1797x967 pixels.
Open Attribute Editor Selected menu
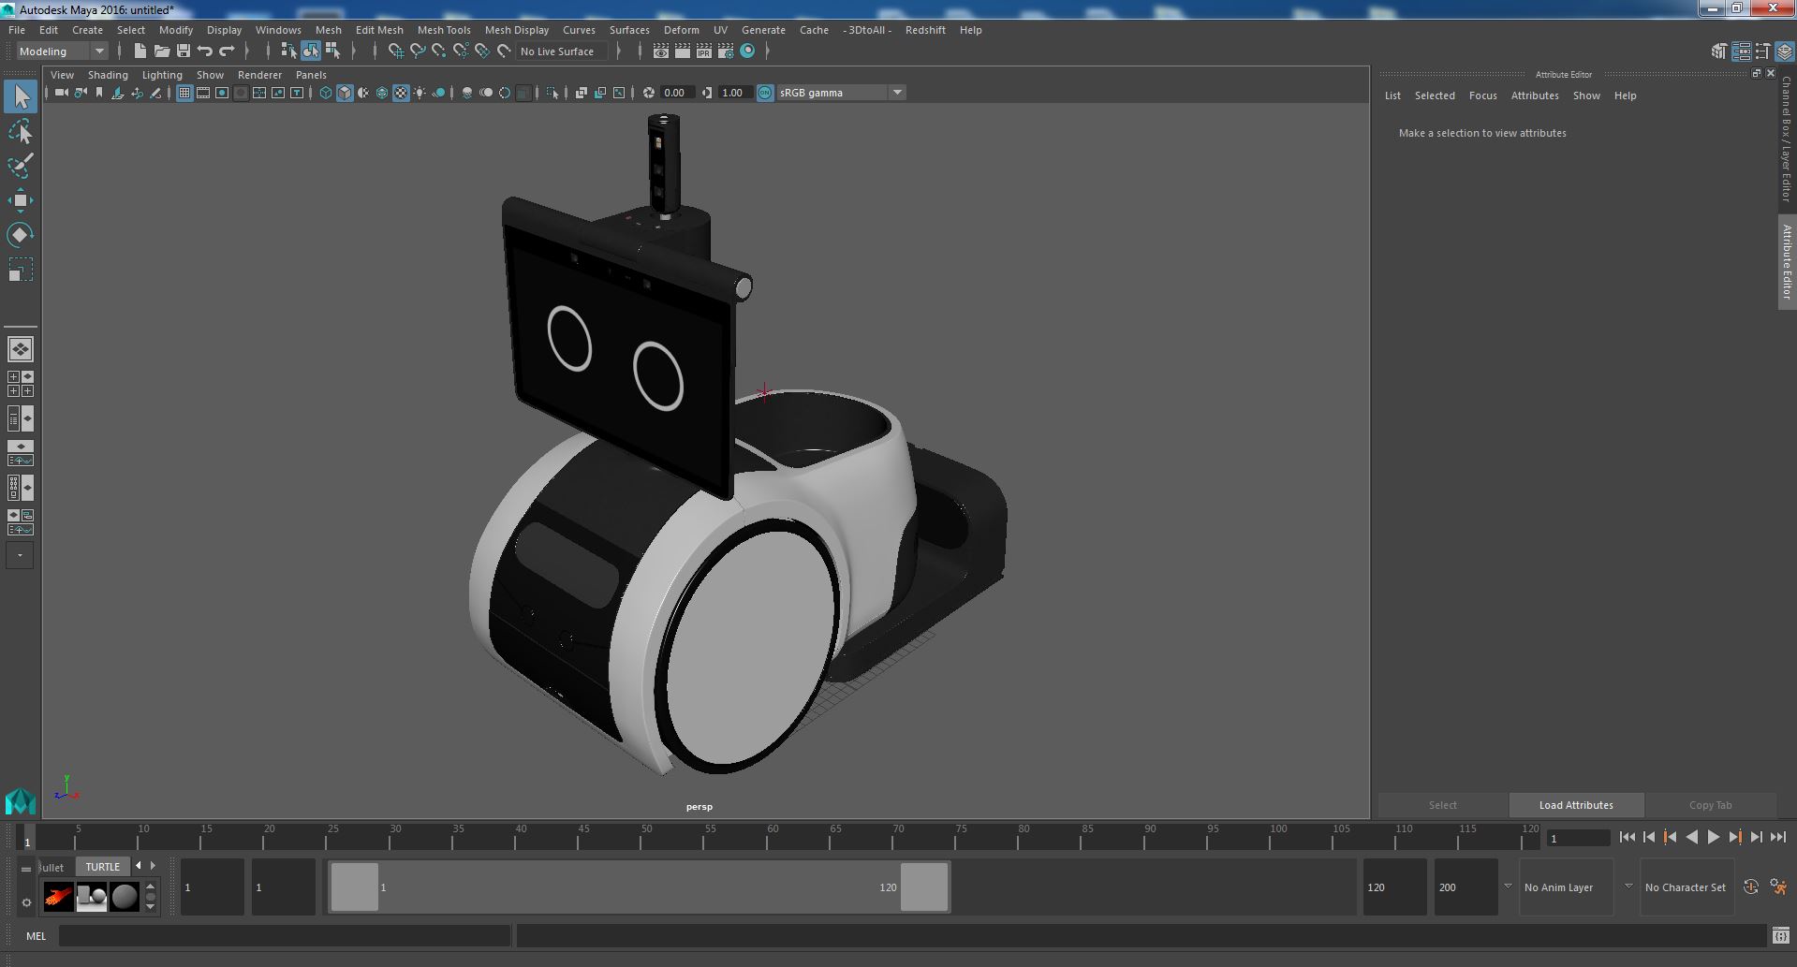click(x=1435, y=95)
